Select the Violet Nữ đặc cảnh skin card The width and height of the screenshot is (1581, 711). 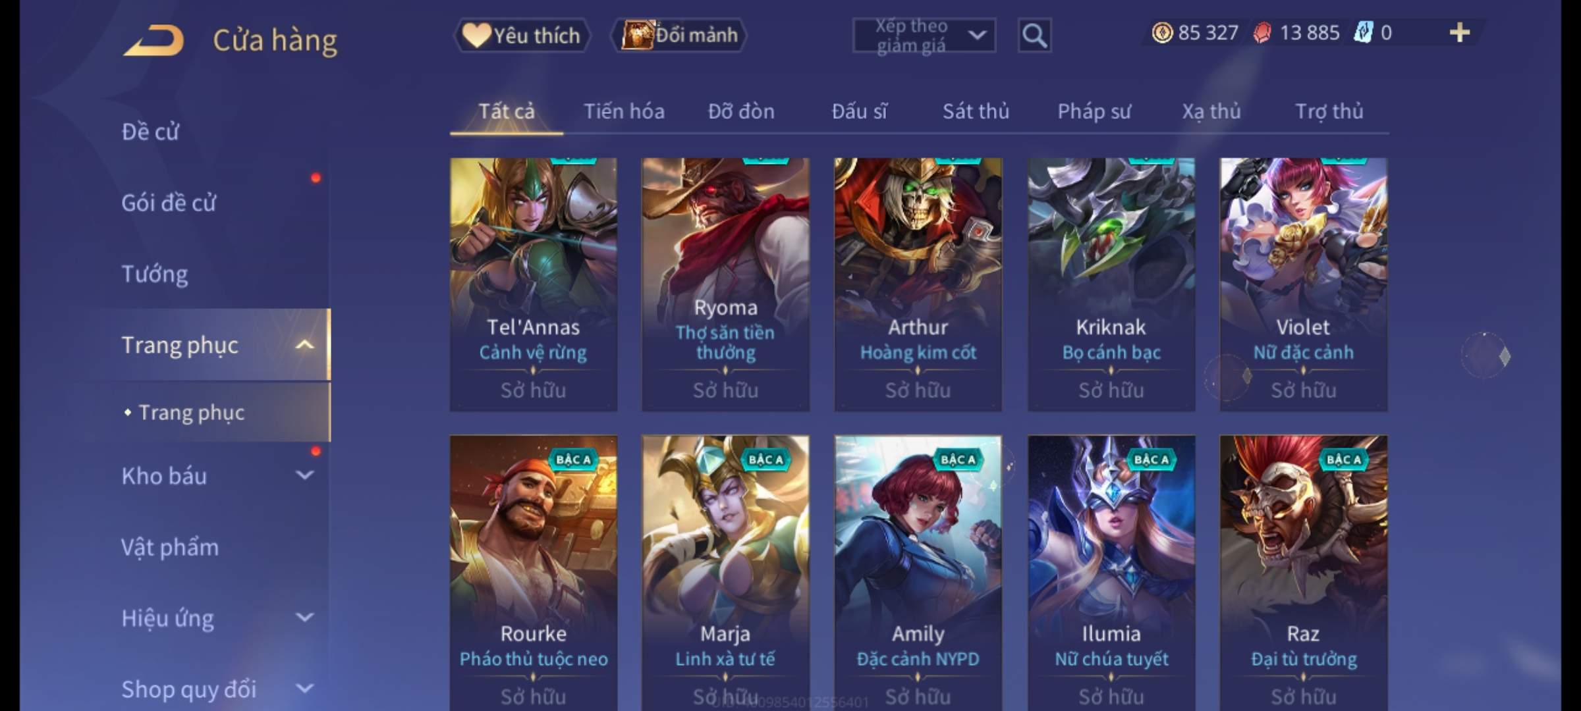point(1303,284)
